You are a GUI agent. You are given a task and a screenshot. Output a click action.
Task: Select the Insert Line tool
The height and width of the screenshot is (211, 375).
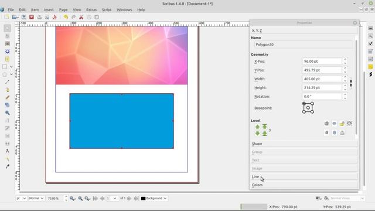8,82
